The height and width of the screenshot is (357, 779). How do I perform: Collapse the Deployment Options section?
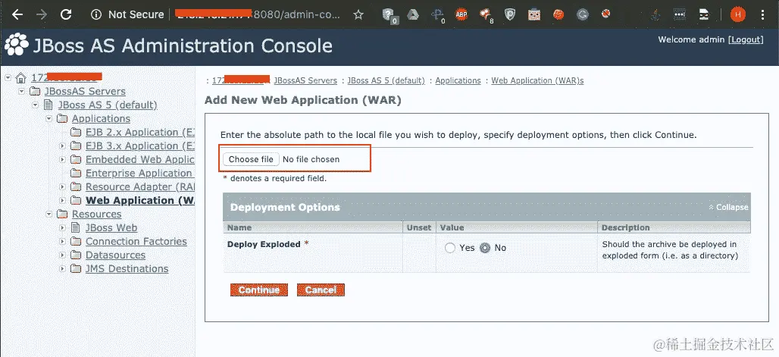click(x=728, y=208)
